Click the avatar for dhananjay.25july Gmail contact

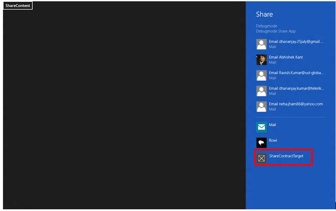261,44
